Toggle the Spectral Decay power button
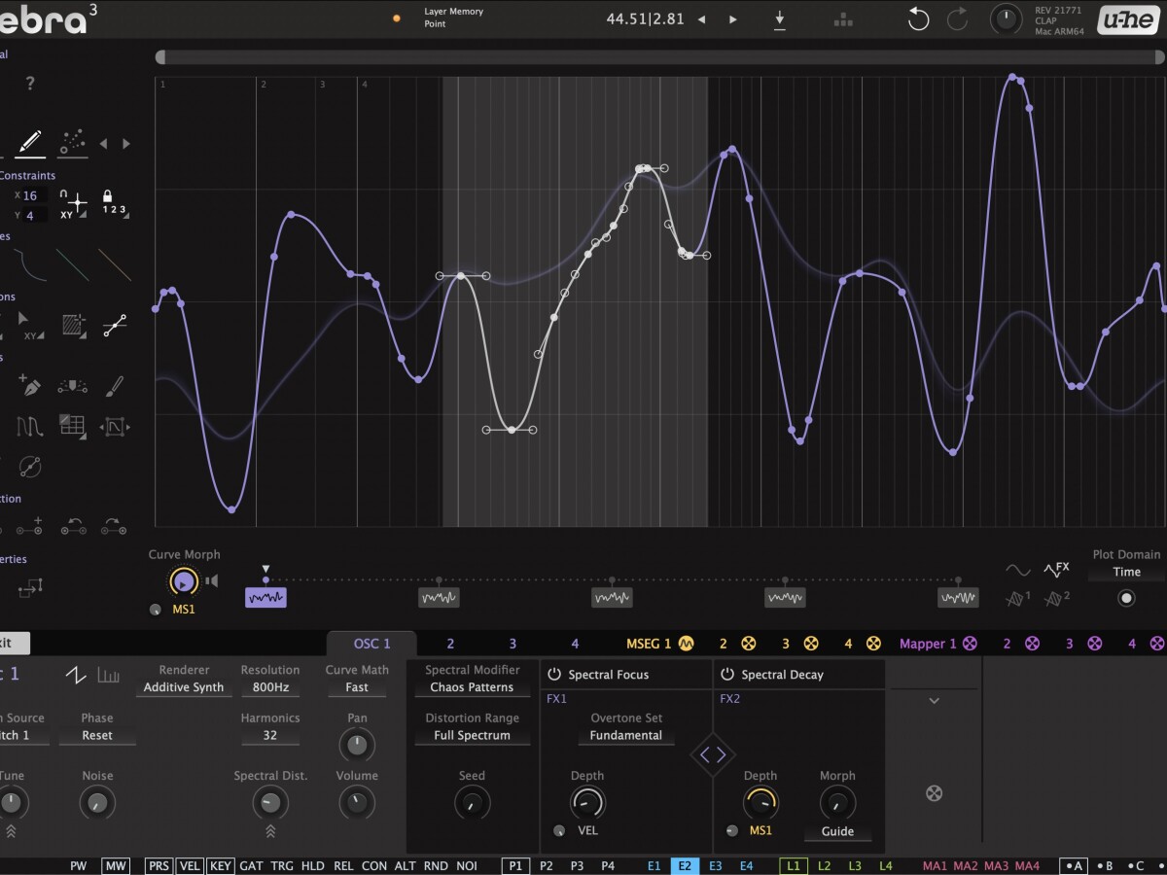The height and width of the screenshot is (875, 1167). point(727,675)
